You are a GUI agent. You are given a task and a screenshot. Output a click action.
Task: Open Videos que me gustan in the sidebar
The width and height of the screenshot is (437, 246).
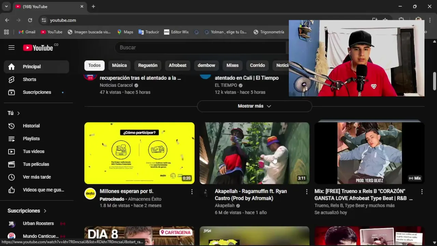pyautogui.click(x=37, y=190)
